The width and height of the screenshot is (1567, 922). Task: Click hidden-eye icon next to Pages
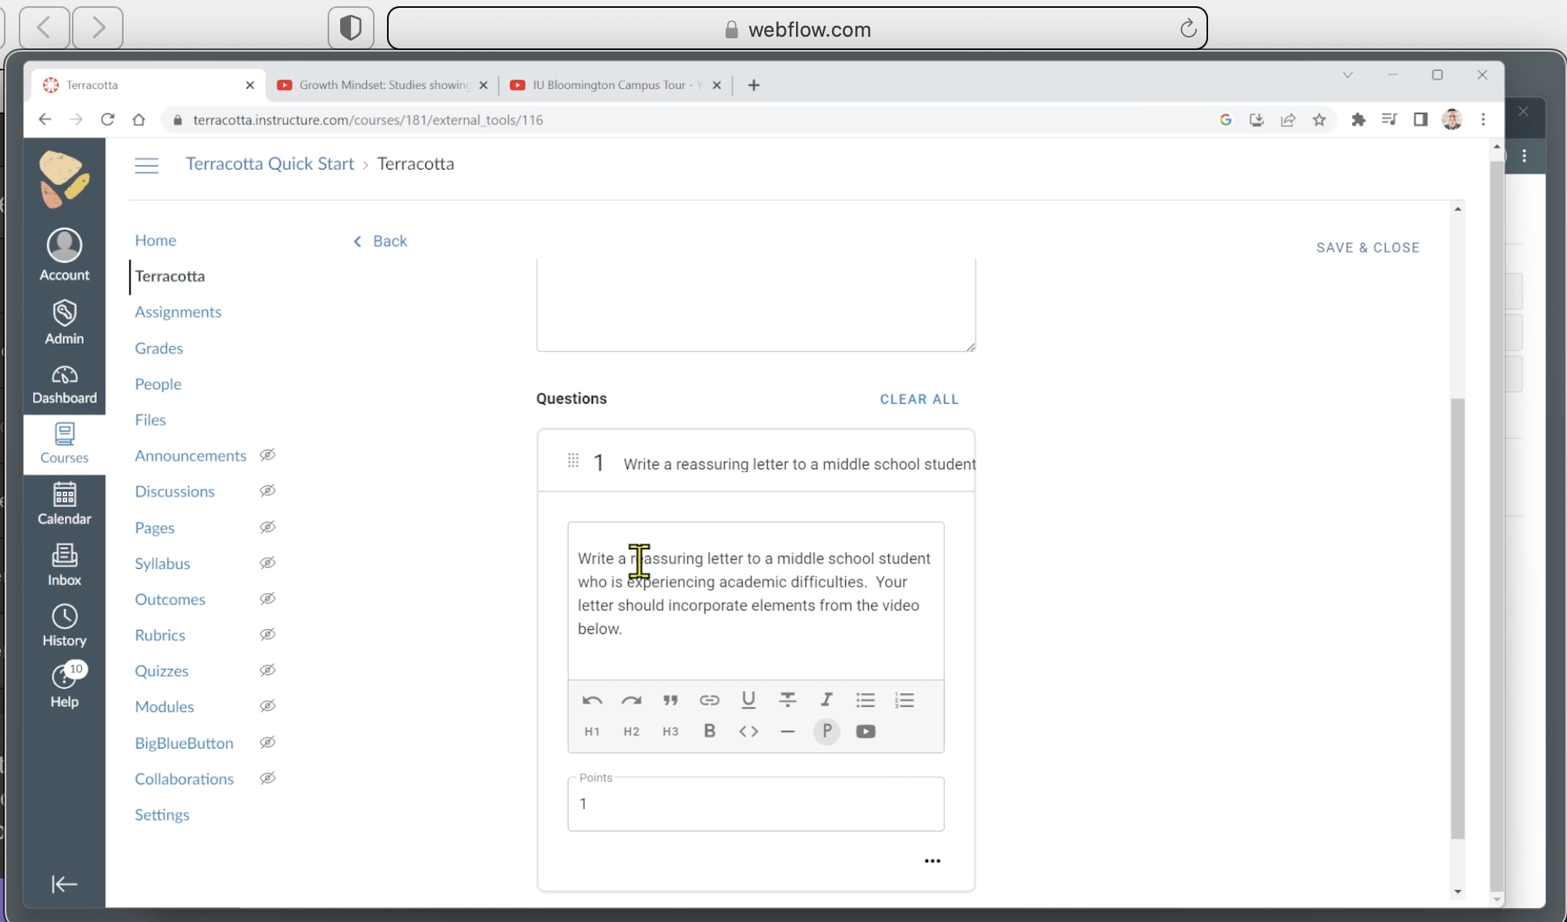coord(267,527)
